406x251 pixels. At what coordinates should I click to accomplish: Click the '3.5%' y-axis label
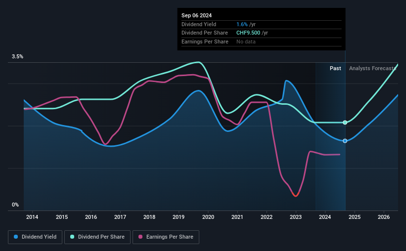click(17, 56)
